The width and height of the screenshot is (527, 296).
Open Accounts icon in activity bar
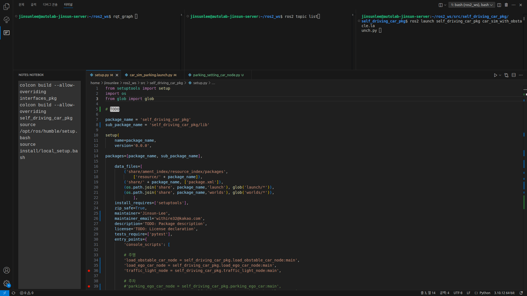[6, 270]
